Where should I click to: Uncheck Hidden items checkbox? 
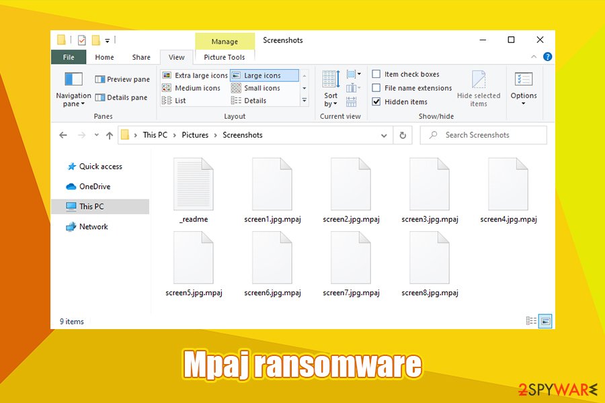(x=376, y=102)
